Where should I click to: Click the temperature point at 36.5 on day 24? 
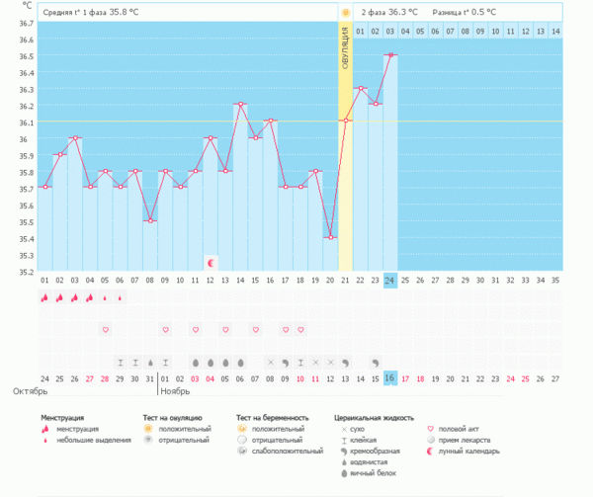click(390, 55)
